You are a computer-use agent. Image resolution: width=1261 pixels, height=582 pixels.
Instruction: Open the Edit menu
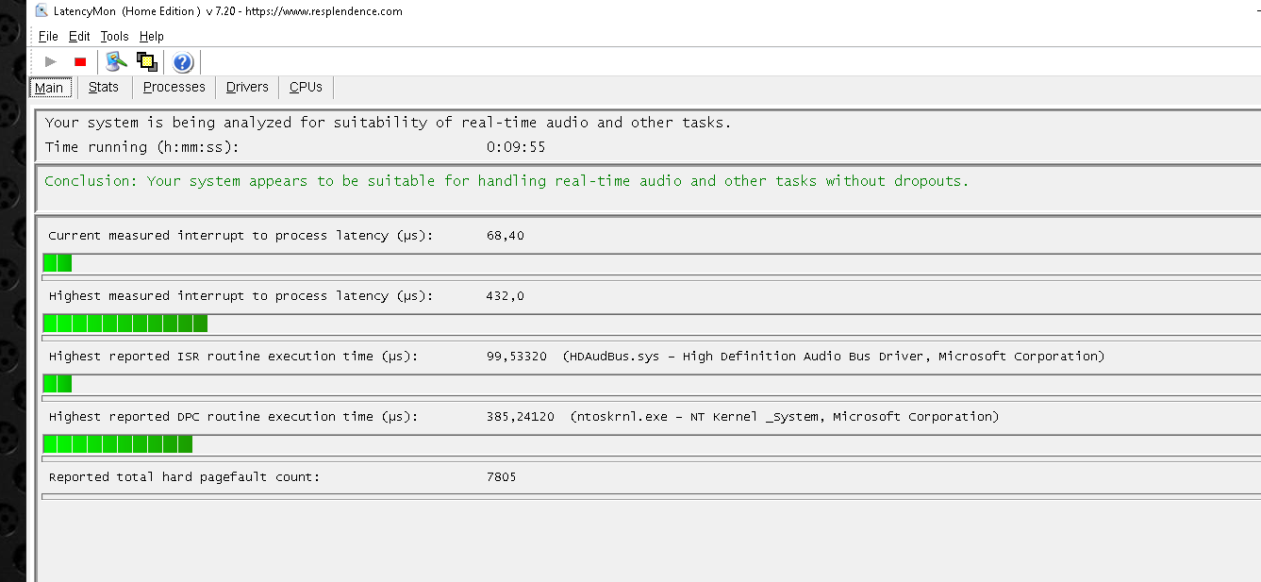point(79,36)
